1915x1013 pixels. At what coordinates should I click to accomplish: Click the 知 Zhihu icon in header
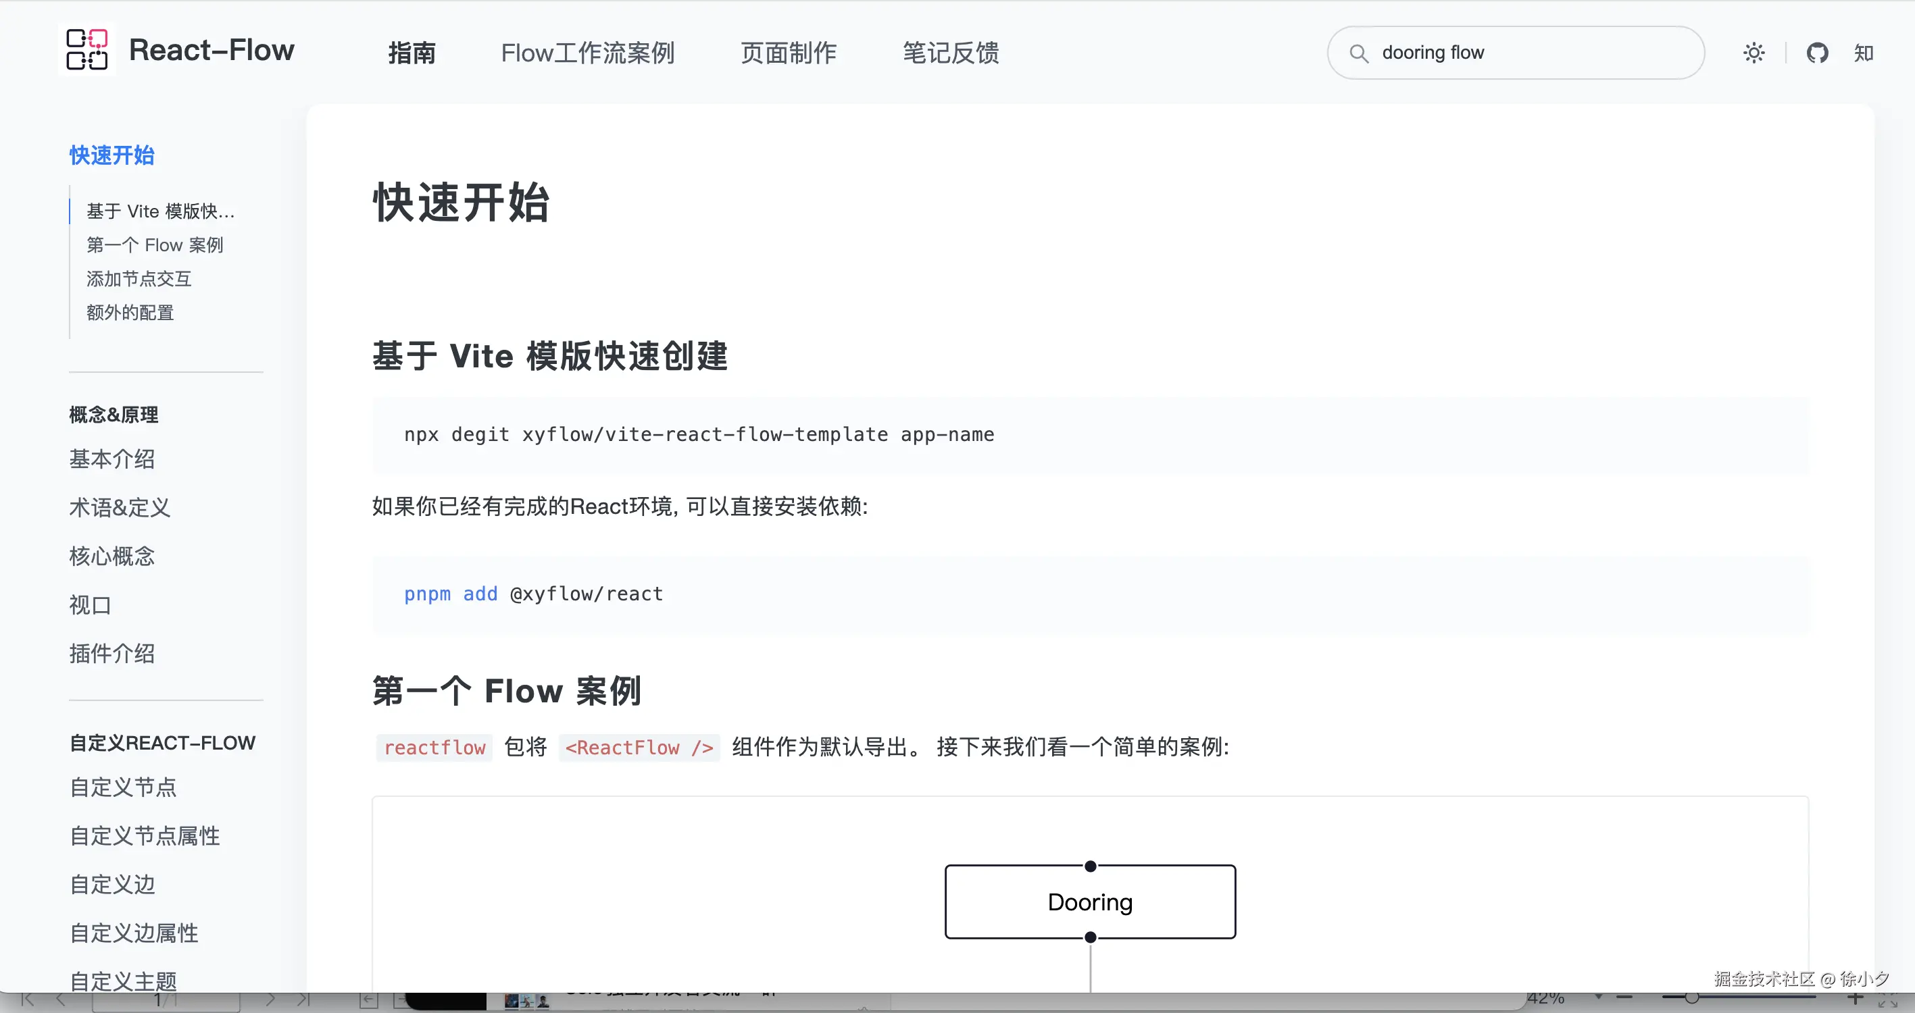(1863, 53)
